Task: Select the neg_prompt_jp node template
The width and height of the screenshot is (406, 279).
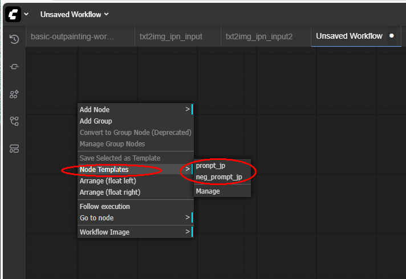Action: (x=219, y=177)
